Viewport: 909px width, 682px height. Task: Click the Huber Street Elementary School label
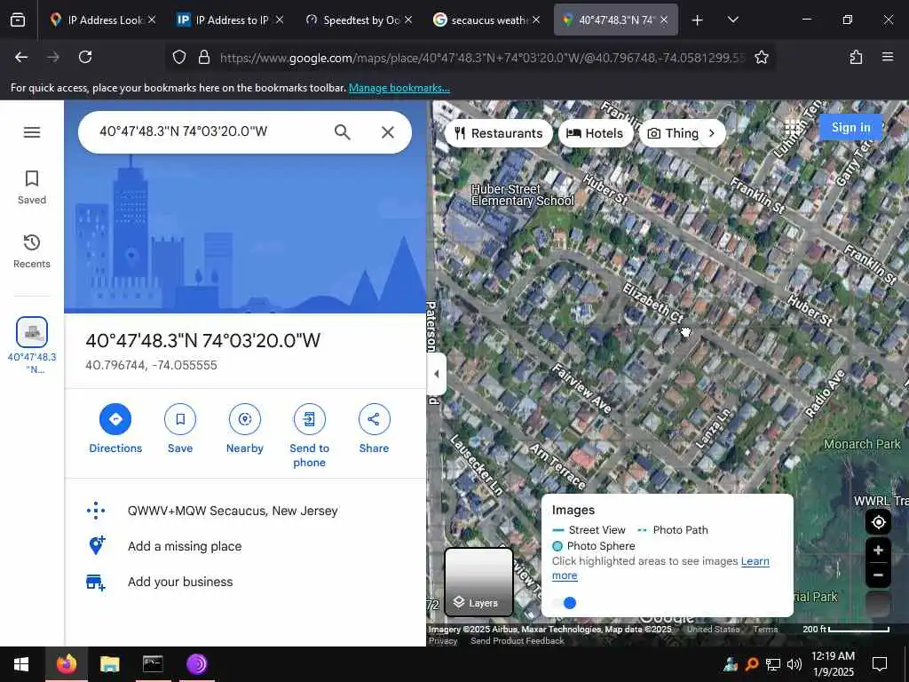522,194
